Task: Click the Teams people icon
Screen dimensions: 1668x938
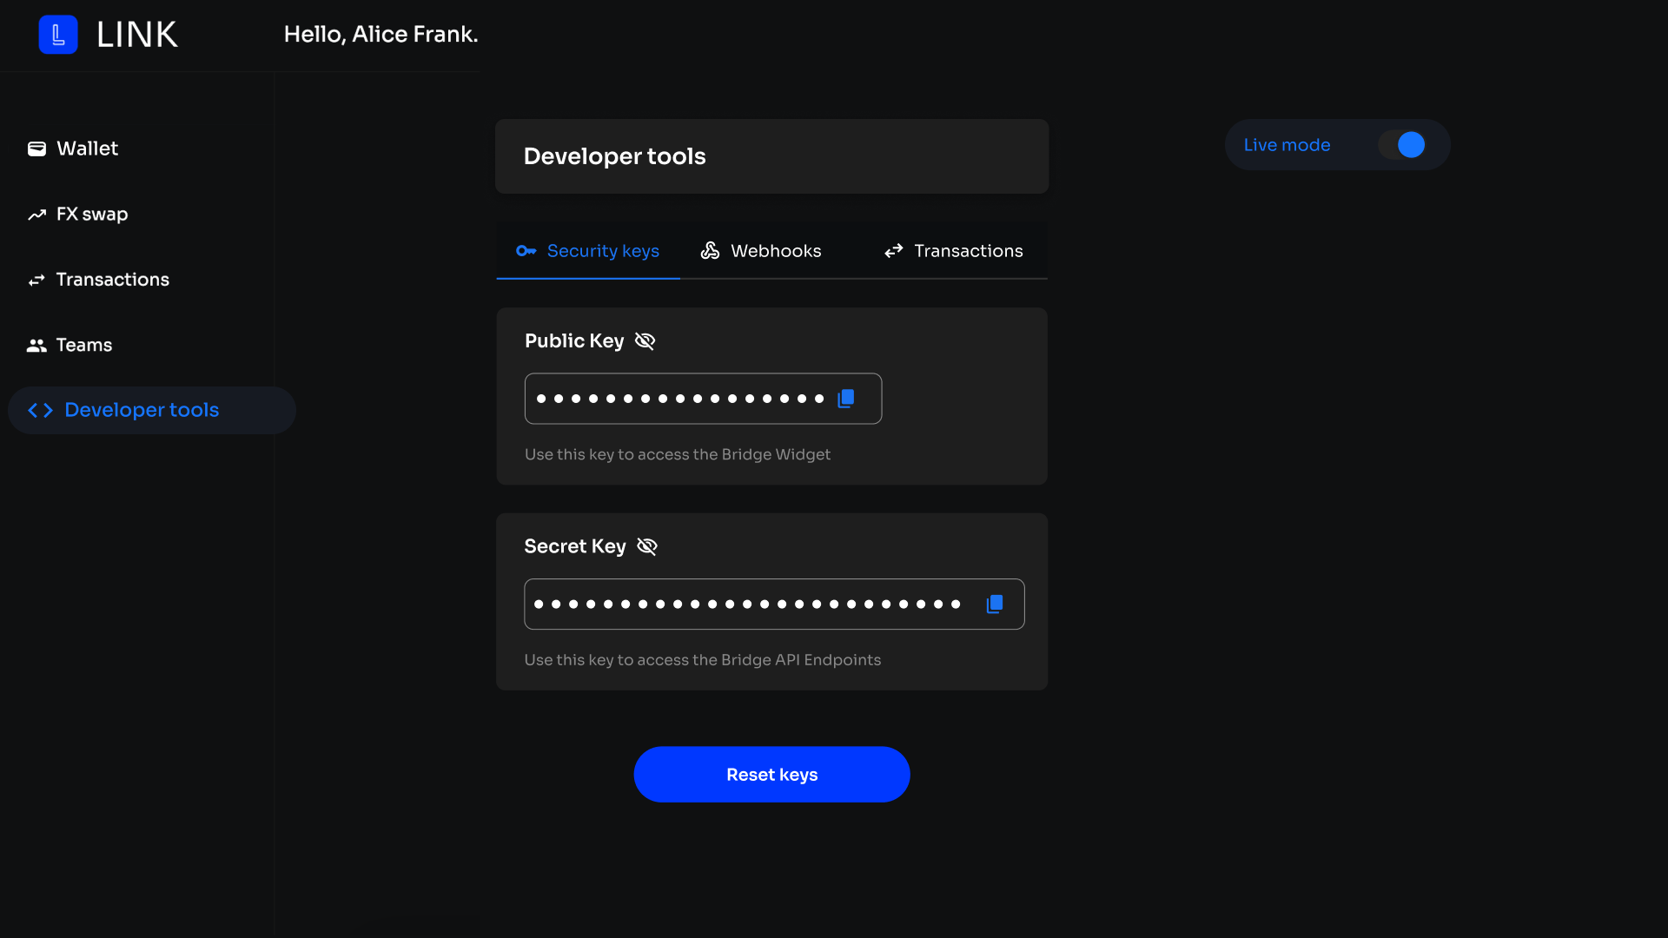Action: click(x=36, y=346)
